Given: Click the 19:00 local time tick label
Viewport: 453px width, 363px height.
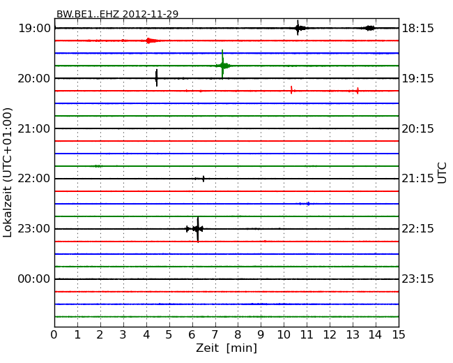Looking at the screenshot, I should (34, 29).
